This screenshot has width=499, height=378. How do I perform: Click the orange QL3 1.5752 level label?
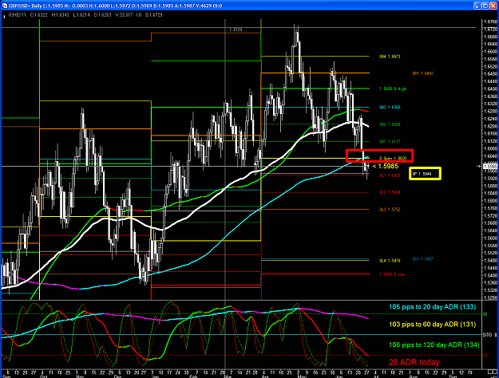click(x=390, y=210)
